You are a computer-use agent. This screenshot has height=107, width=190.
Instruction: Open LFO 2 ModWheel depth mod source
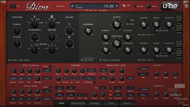coord(47,99)
